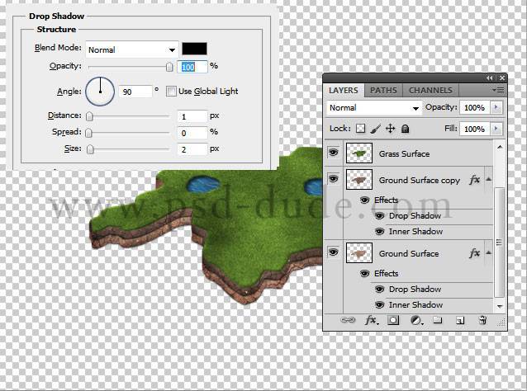
Task: Open the layer Fill slider arrow
Action: (496, 129)
